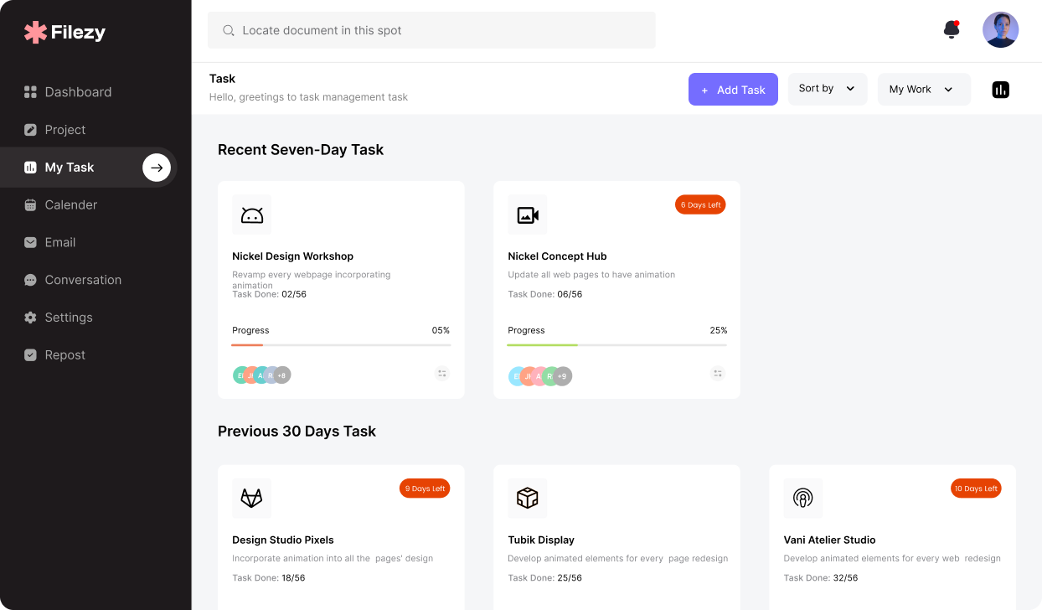Click the cube icon on Tubik Display
1042x610 pixels.
[x=528, y=499]
